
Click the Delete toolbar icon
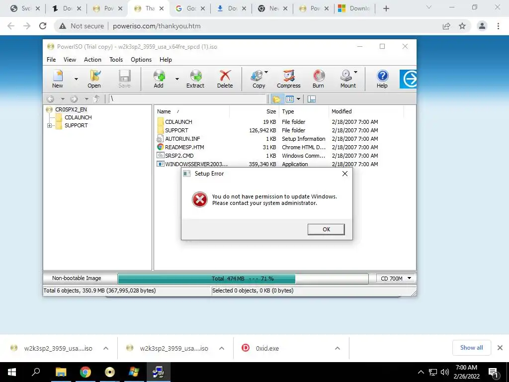pos(225,79)
